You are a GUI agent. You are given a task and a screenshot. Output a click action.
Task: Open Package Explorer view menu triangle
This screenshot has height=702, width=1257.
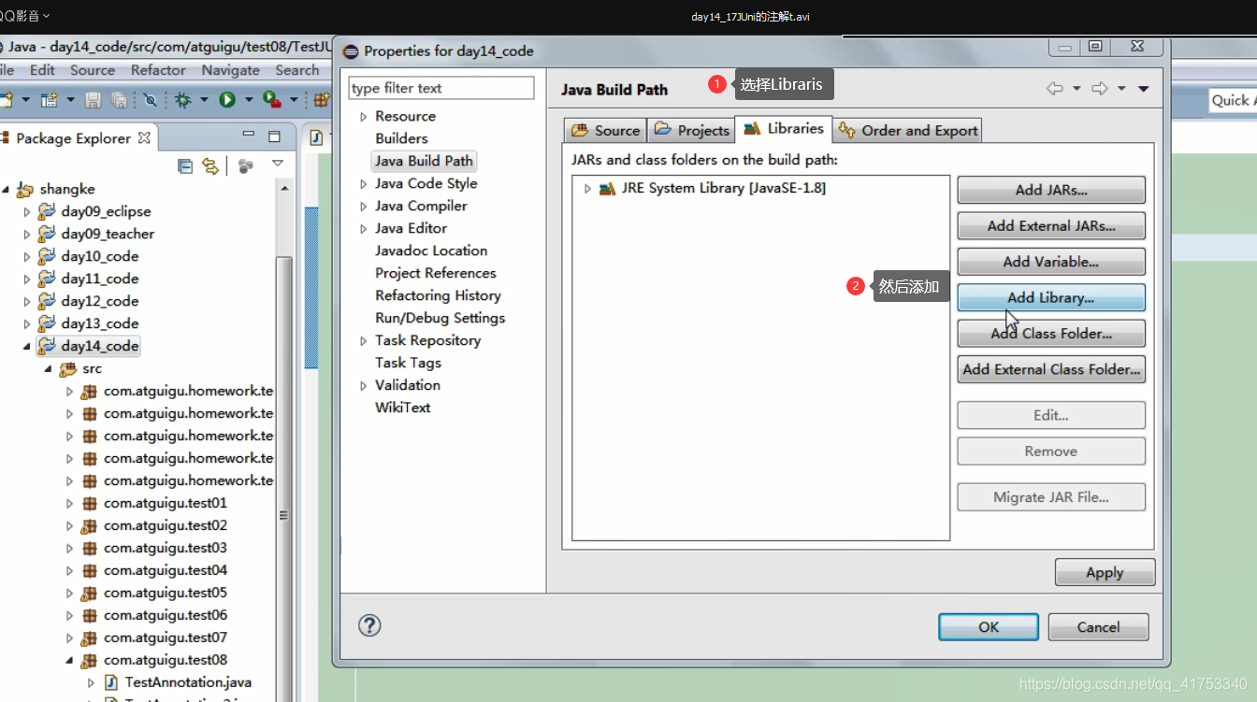278,165
